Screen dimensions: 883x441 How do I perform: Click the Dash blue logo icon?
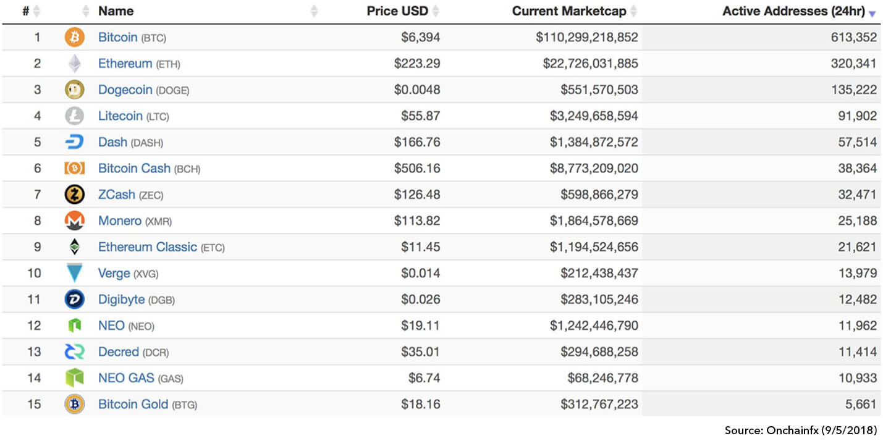(x=74, y=142)
